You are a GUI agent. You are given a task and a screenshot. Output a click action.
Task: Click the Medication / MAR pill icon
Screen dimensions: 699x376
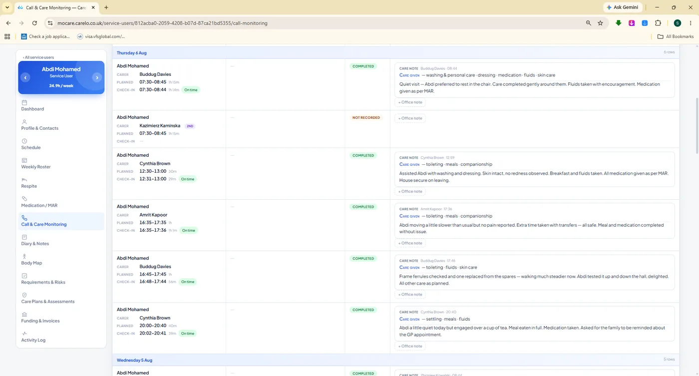tap(24, 199)
